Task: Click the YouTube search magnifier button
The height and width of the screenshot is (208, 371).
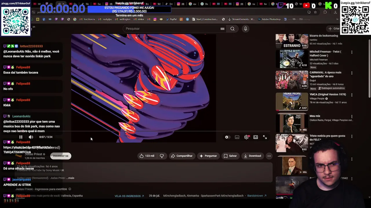Action: point(232,29)
